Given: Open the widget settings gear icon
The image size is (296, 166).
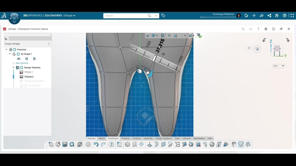Looking at the screenshot, I should pyautogui.click(x=266, y=29).
